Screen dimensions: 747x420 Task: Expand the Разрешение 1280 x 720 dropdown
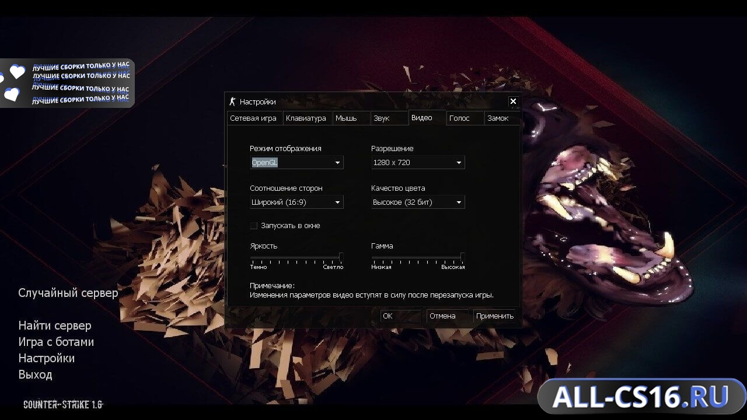[x=418, y=163]
